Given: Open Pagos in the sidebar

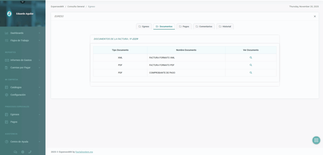Looking at the screenshot, I should click(x=14, y=122).
